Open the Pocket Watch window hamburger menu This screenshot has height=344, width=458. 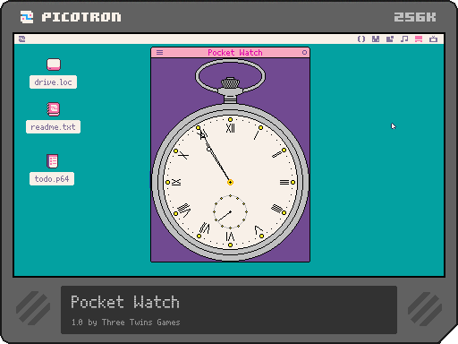point(159,53)
